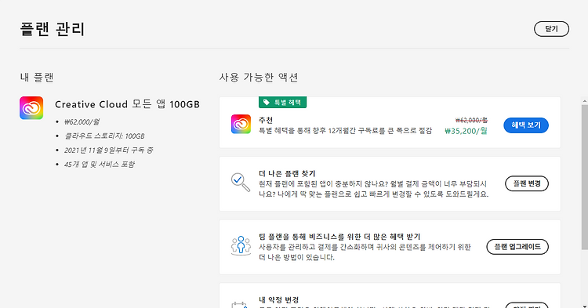Click the 닫기 close button
Image resolution: width=588 pixels, height=308 pixels.
pyautogui.click(x=551, y=29)
